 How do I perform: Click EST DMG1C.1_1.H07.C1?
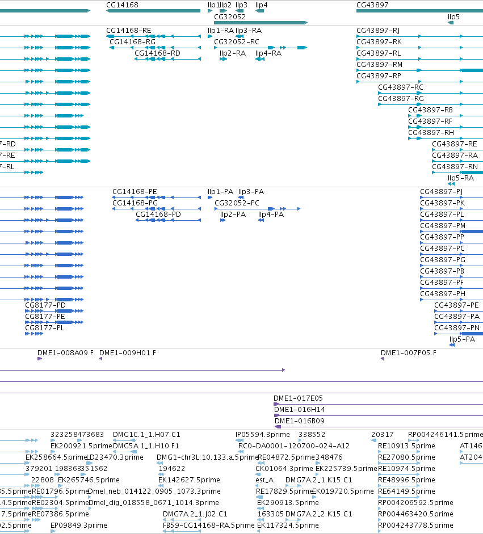point(146,435)
